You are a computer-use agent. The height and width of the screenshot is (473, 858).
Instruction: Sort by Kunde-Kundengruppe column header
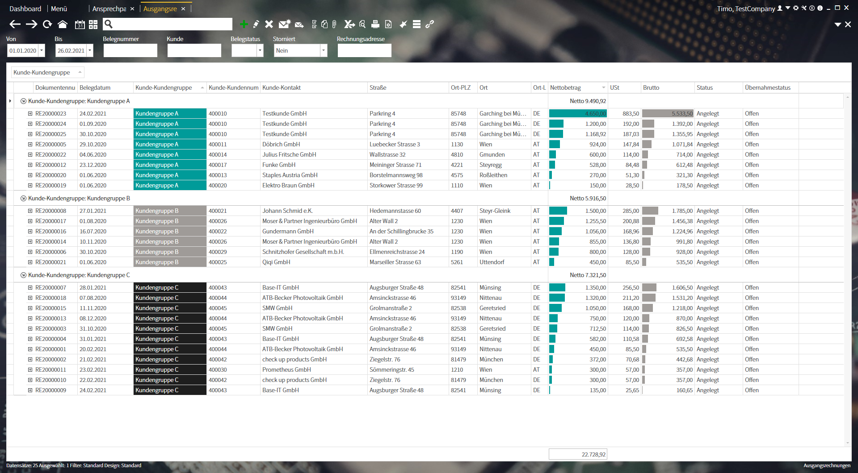coord(170,88)
